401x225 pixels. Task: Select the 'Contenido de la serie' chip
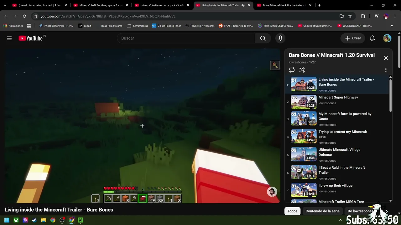coord(322,211)
